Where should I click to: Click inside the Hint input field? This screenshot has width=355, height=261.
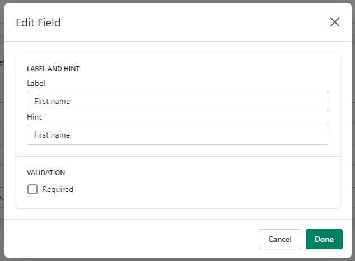(177, 135)
